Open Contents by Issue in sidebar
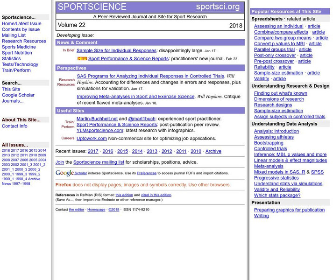 (21, 29)
